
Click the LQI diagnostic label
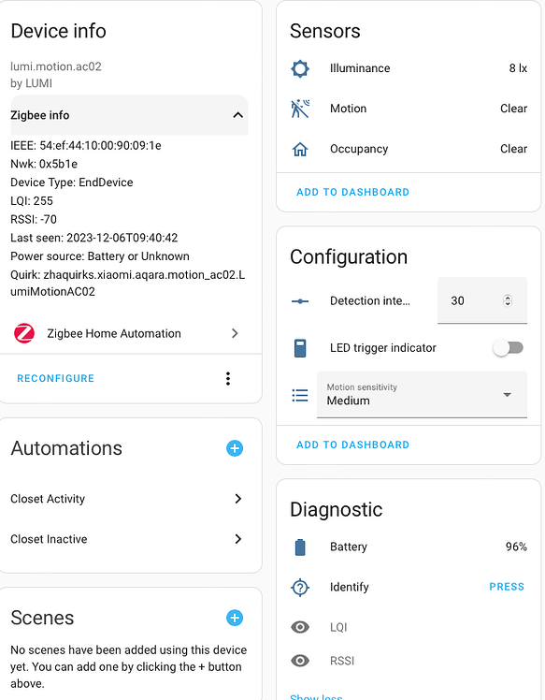click(x=338, y=627)
